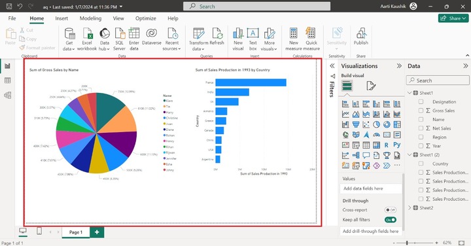Open the Insert ribbon tab
Viewport: 471px width, 246px height.
pos(61,18)
